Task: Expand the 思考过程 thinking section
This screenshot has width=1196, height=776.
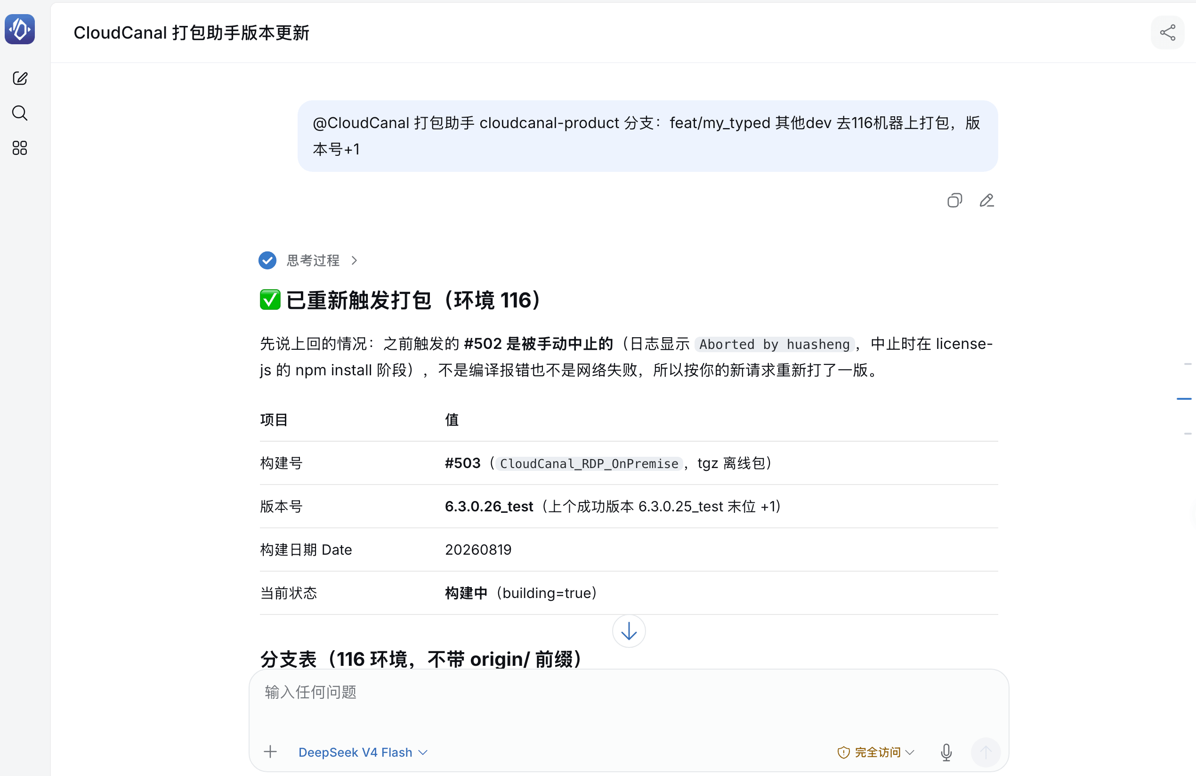Action: pyautogui.click(x=322, y=260)
